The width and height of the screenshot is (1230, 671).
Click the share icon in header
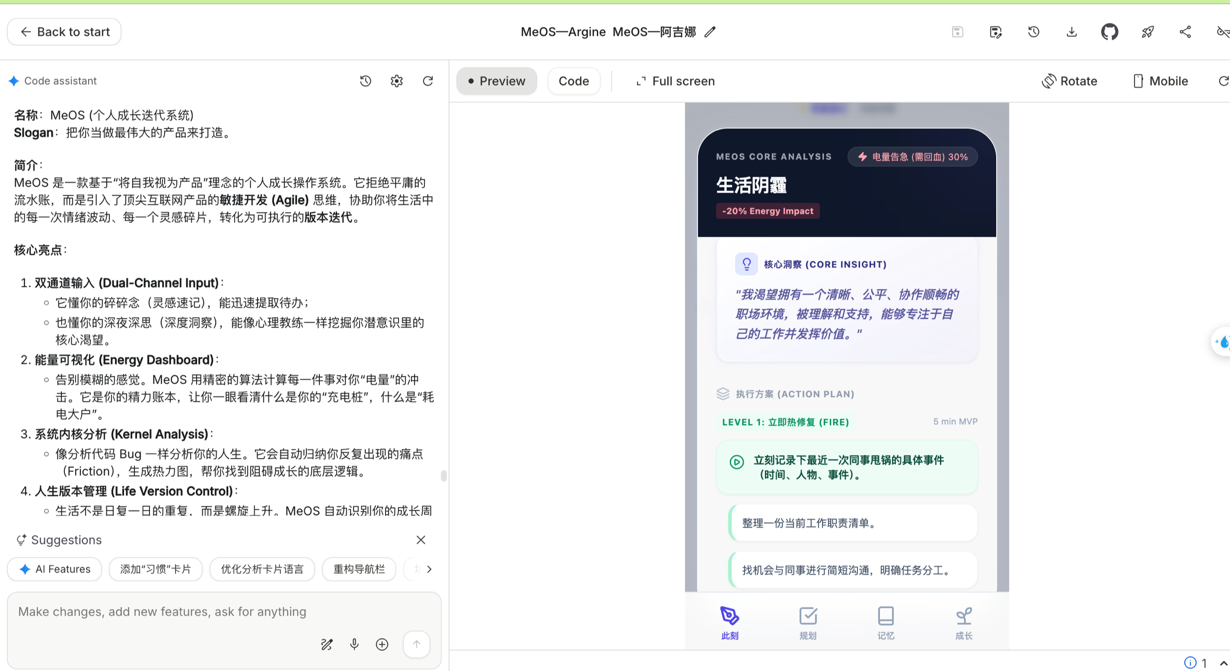click(x=1185, y=32)
